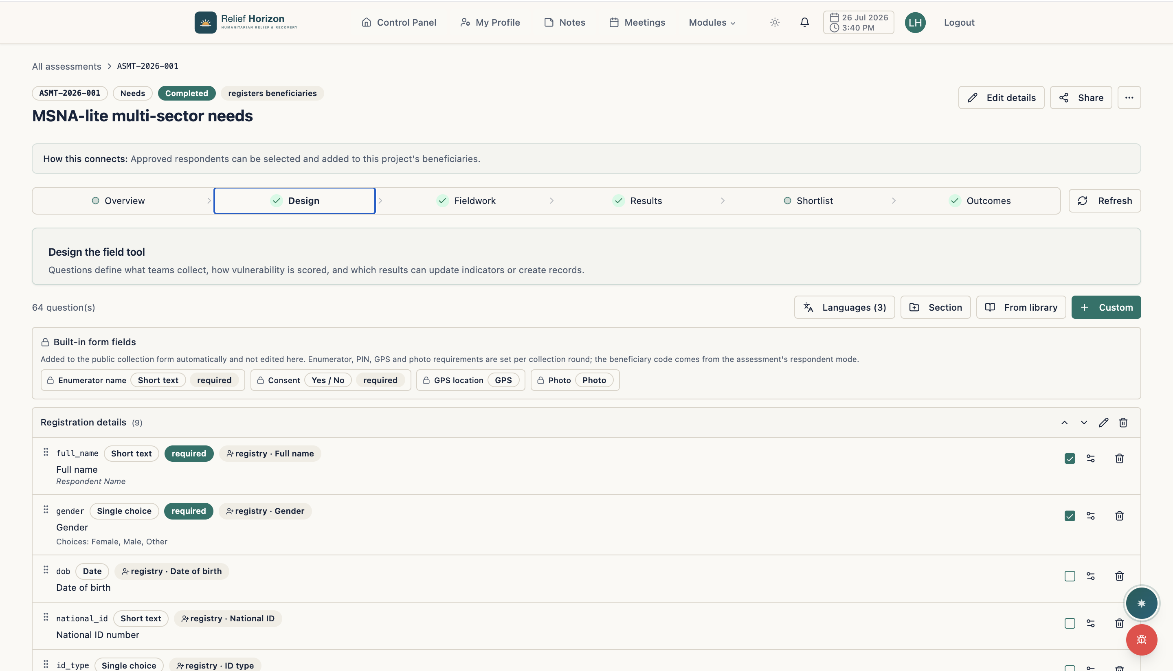Open the red bug report floating button
This screenshot has width=1173, height=671.
pyautogui.click(x=1141, y=640)
